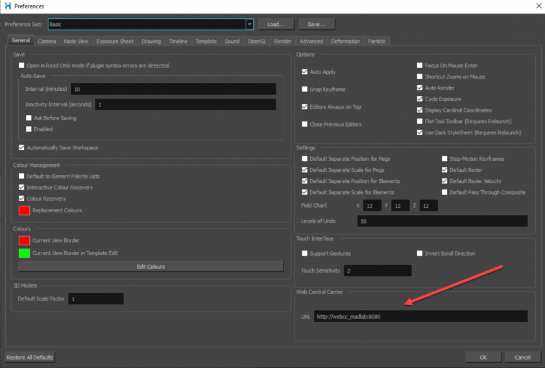
Task: Click the Replacement Colours red swatch
Action: tap(25, 210)
